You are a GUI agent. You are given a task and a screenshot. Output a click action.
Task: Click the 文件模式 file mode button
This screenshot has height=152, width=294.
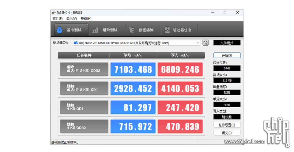pos(227,43)
